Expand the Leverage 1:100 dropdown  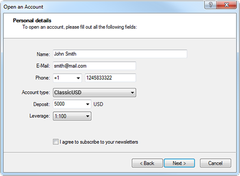coord(72,116)
